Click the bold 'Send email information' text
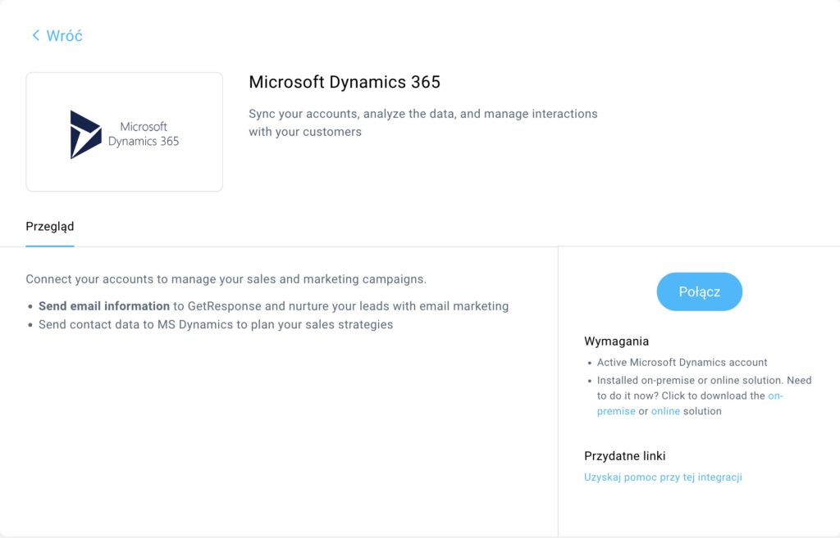The width and height of the screenshot is (840, 538). pyautogui.click(x=104, y=306)
